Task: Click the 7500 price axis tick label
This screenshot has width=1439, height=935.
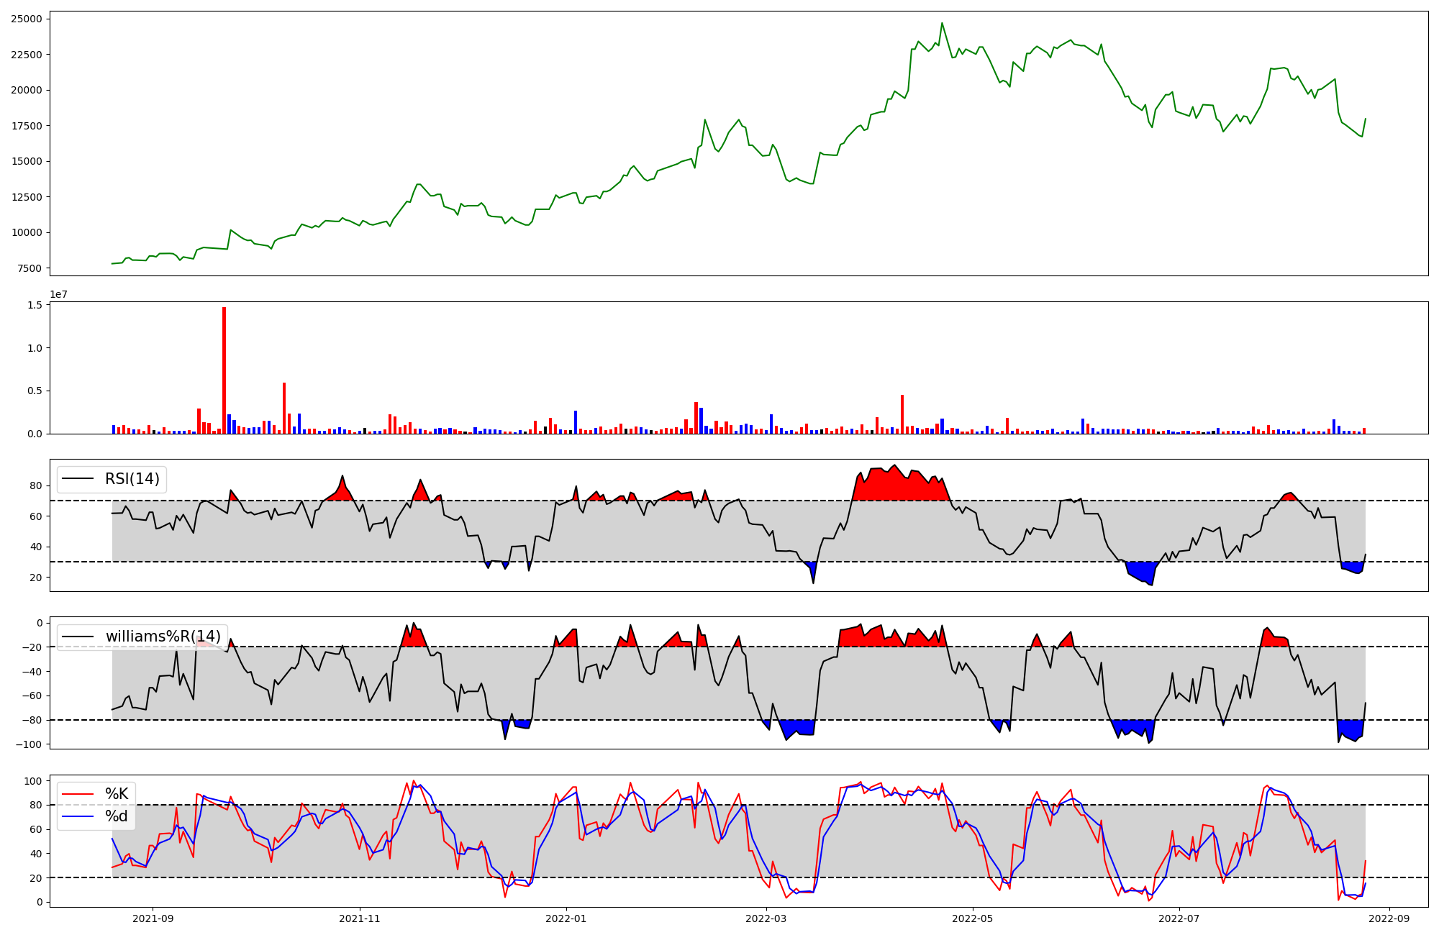Action: pyautogui.click(x=29, y=268)
